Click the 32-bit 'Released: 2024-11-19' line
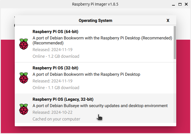This screenshot has width=191, height=134. (53, 81)
